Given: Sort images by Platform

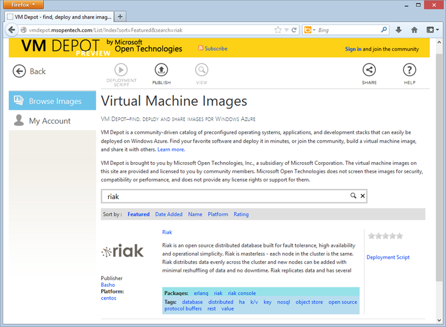Looking at the screenshot, I should tap(218, 214).
